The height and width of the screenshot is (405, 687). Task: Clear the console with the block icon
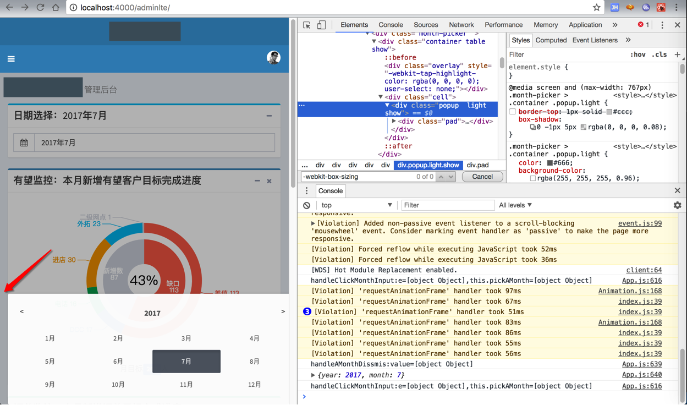pos(307,205)
